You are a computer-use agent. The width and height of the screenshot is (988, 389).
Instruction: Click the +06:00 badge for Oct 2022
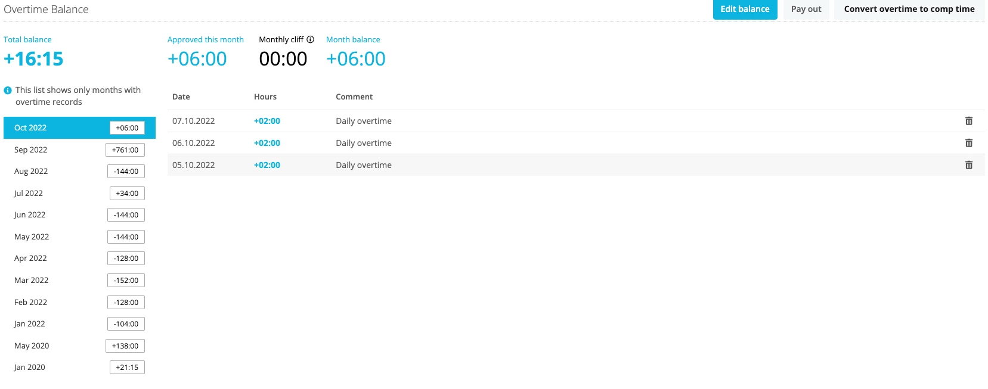(127, 127)
